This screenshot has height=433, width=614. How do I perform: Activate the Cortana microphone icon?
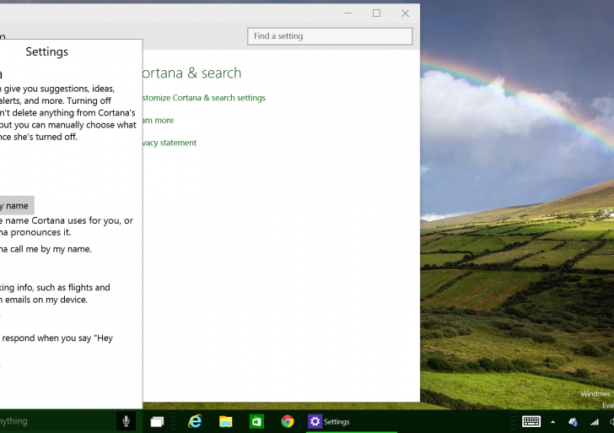(126, 421)
